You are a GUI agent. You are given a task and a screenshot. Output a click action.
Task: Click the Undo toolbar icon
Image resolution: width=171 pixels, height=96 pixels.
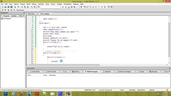pos(15,7)
